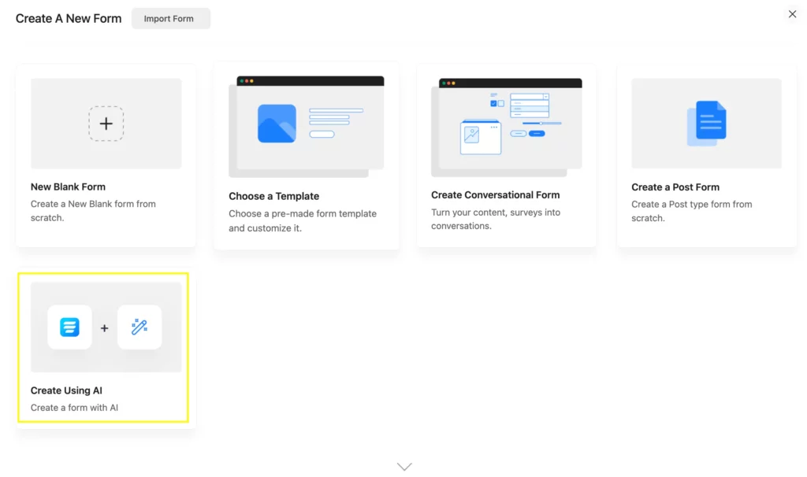The width and height of the screenshot is (807, 477).
Task: Click 'Create a Post type form from scratch.' text
Action: pos(692,211)
